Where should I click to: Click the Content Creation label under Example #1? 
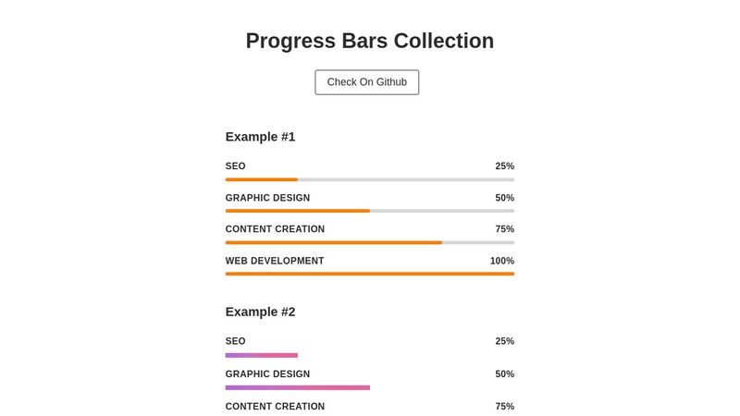pos(275,229)
